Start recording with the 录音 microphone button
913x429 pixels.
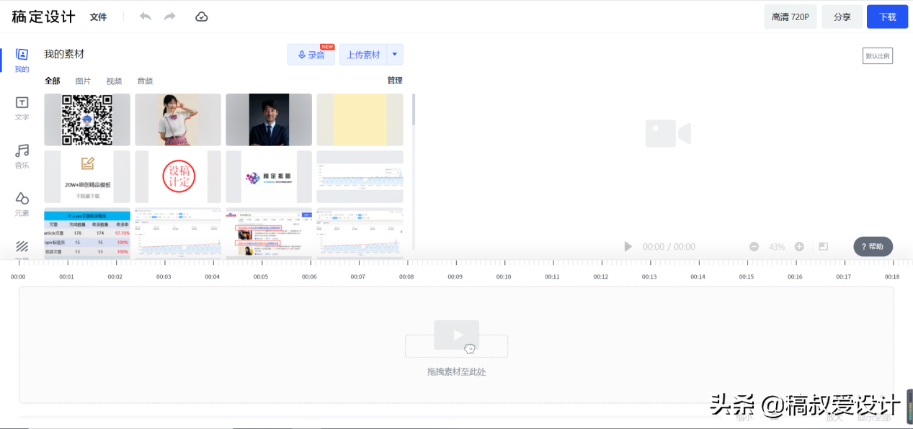point(311,54)
